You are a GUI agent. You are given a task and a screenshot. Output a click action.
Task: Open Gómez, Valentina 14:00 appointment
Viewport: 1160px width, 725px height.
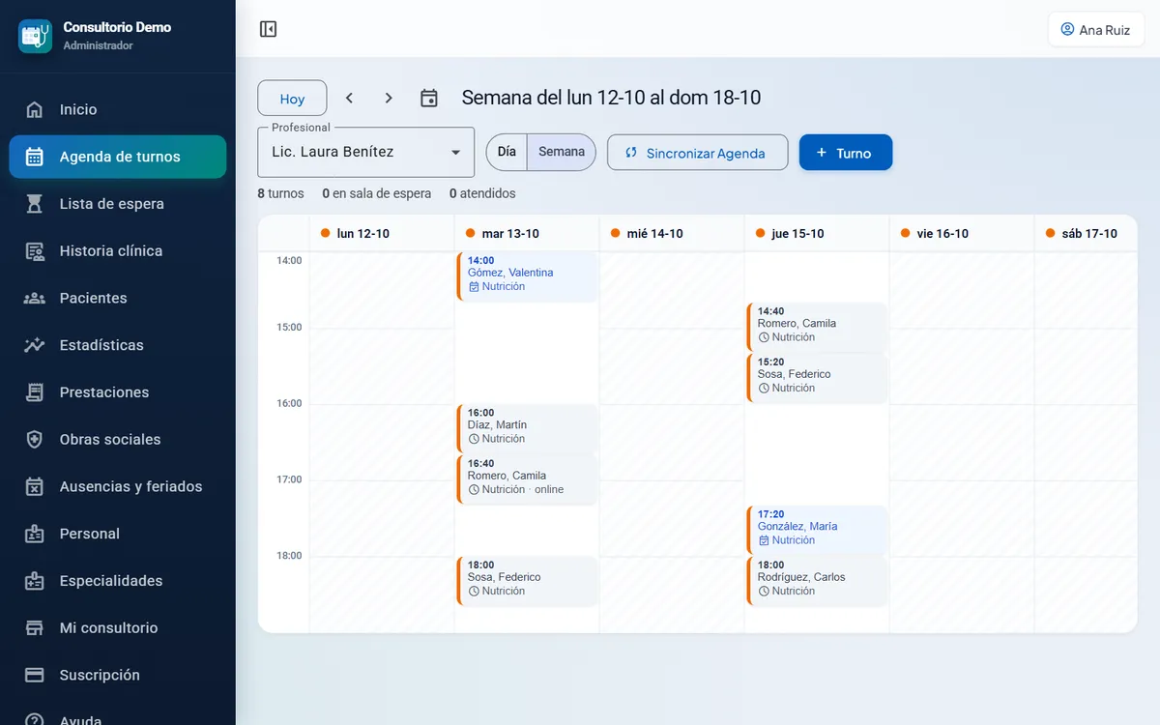[x=528, y=276]
